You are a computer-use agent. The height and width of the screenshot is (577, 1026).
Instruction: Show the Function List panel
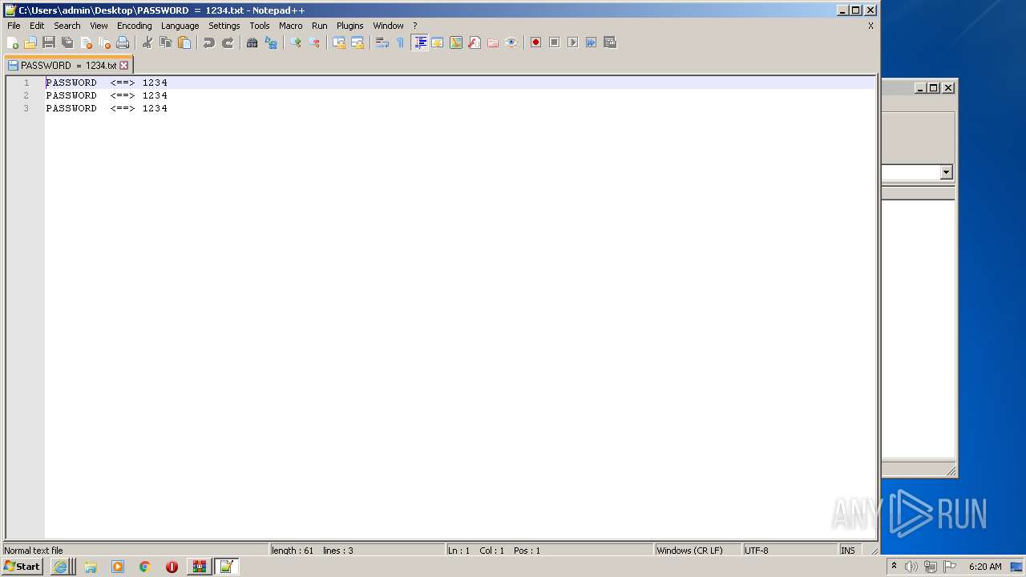pos(475,42)
